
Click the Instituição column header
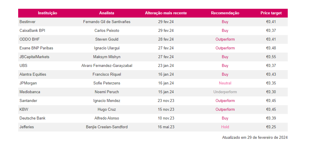tap(47, 13)
